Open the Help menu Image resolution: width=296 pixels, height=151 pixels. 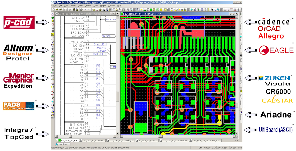(x=119, y=6)
